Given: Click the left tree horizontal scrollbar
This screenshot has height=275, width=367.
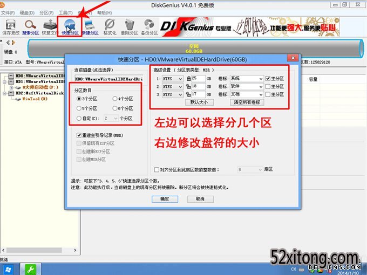Looking at the screenshot, I should pos(34,250).
